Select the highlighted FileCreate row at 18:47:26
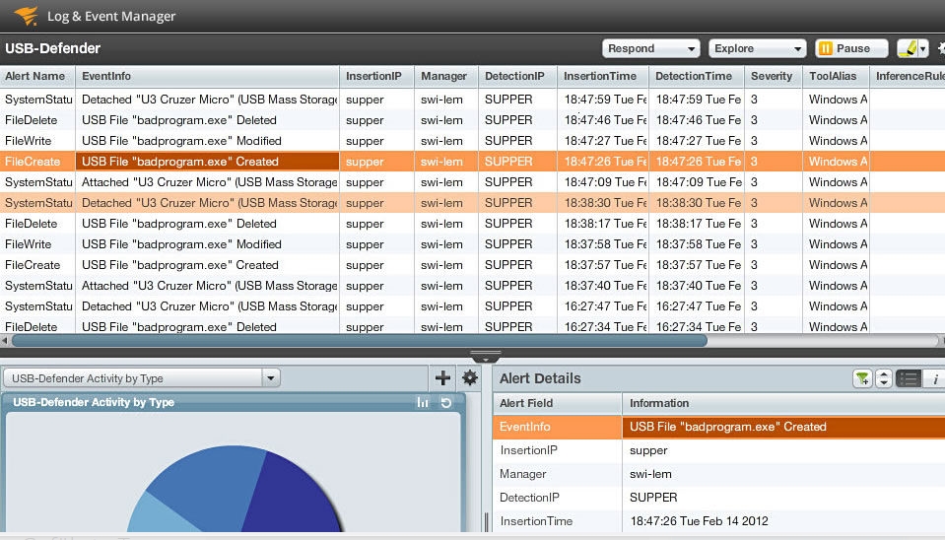Viewport: 945px width, 540px height. 473,162
